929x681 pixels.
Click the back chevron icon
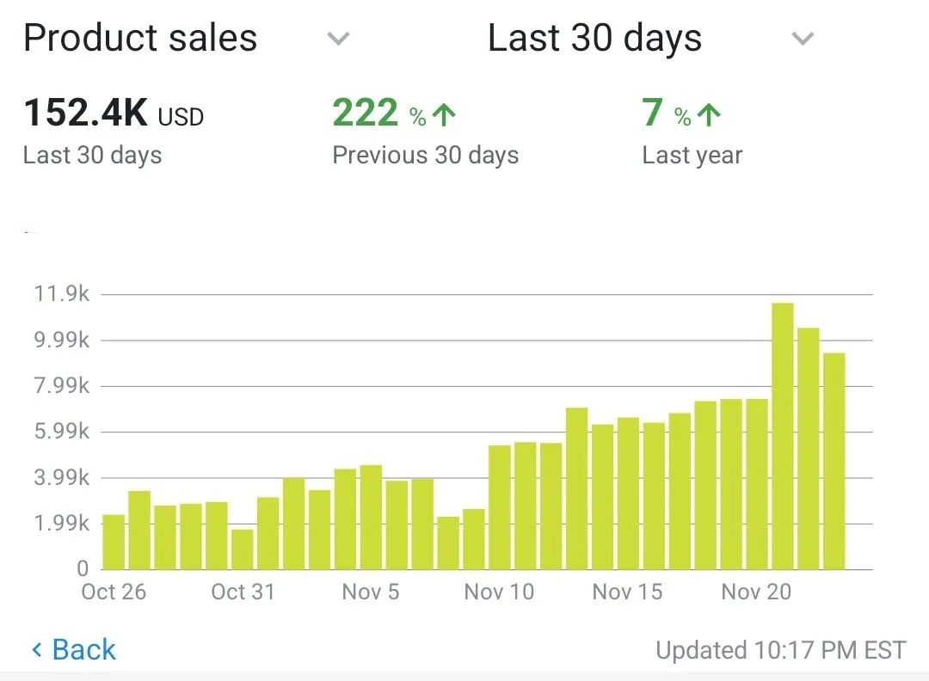coord(36,649)
